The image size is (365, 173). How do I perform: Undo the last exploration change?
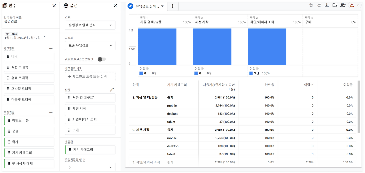point(311,5)
